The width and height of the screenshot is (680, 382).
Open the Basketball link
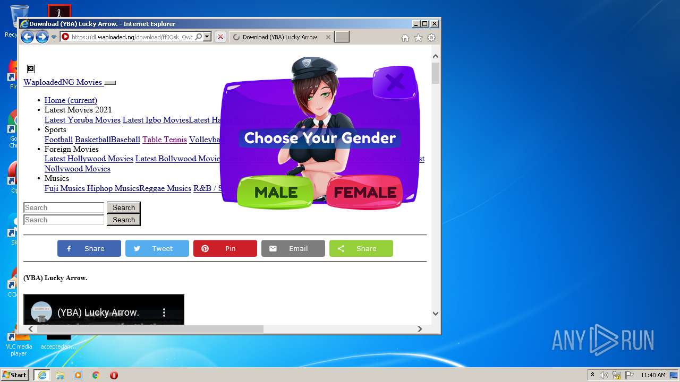click(92, 140)
